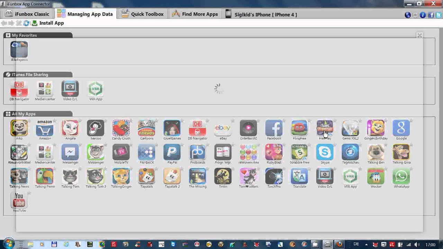Open the iFileExpress app in My Favorites
This screenshot has width=443, height=249.
(19, 50)
